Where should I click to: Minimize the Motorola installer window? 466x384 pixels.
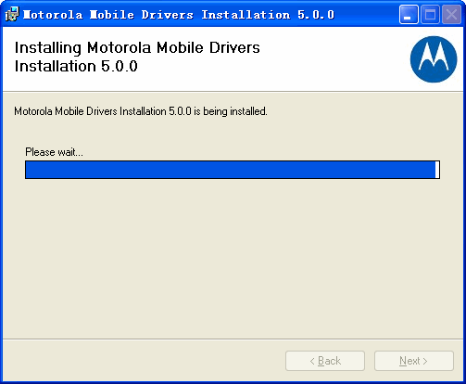[409, 14]
